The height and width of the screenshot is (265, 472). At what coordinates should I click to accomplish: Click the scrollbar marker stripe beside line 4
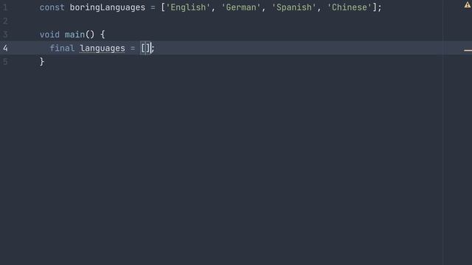click(468, 51)
